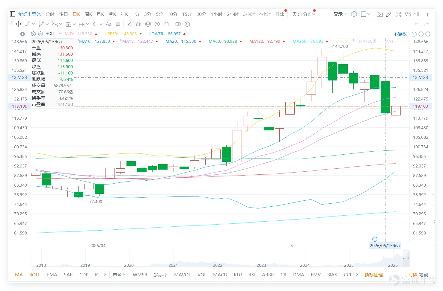Expand the BOLL indicator dropdown

[x=60, y=33]
